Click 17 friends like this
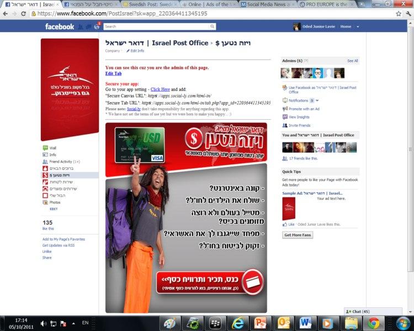 coord(304,158)
